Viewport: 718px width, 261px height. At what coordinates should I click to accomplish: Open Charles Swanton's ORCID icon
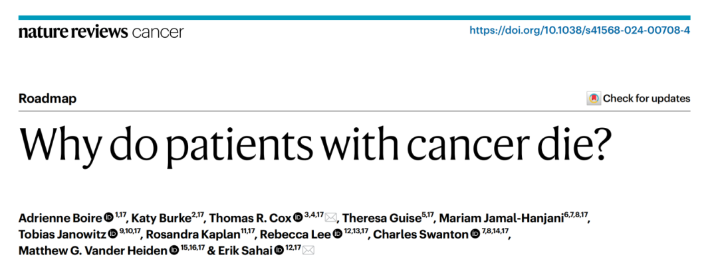pyautogui.click(x=475, y=234)
